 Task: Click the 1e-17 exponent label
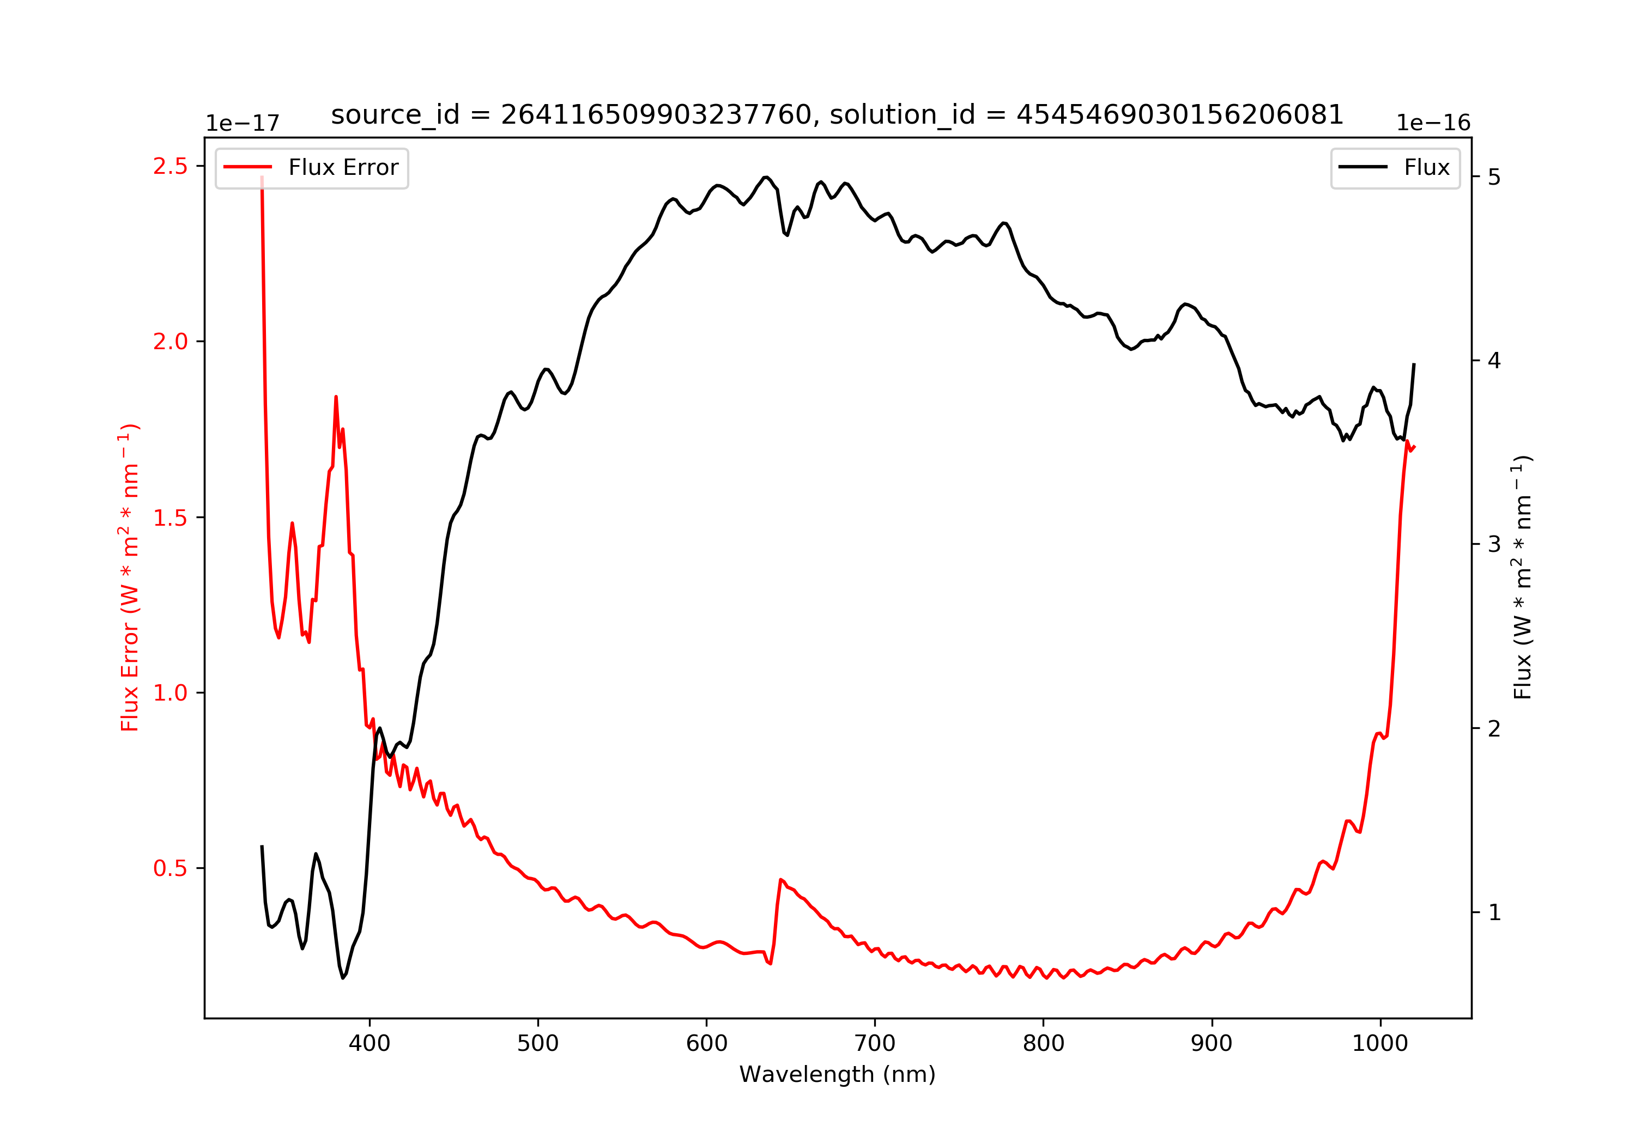[x=242, y=123]
